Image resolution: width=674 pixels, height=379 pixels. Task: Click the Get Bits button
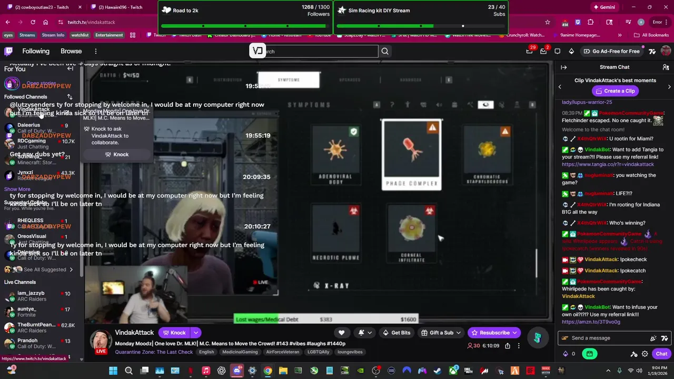396,333
